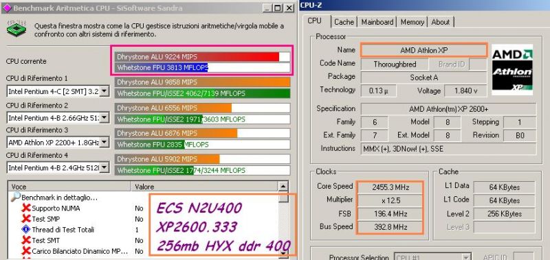This screenshot has width=550, height=260.
Task: Click the Dhrystone ALU 6556 MIPS bar
Action: tap(202, 108)
